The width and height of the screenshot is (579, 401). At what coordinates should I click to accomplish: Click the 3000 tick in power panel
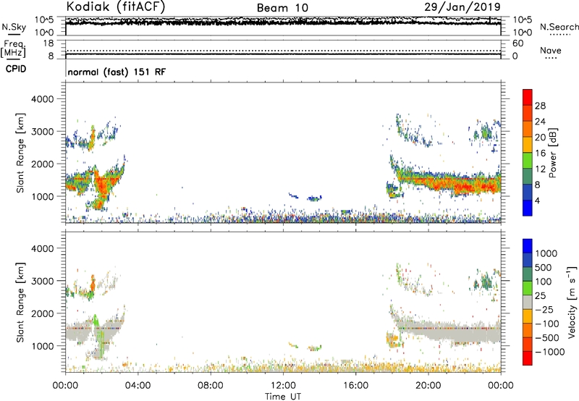[42, 132]
